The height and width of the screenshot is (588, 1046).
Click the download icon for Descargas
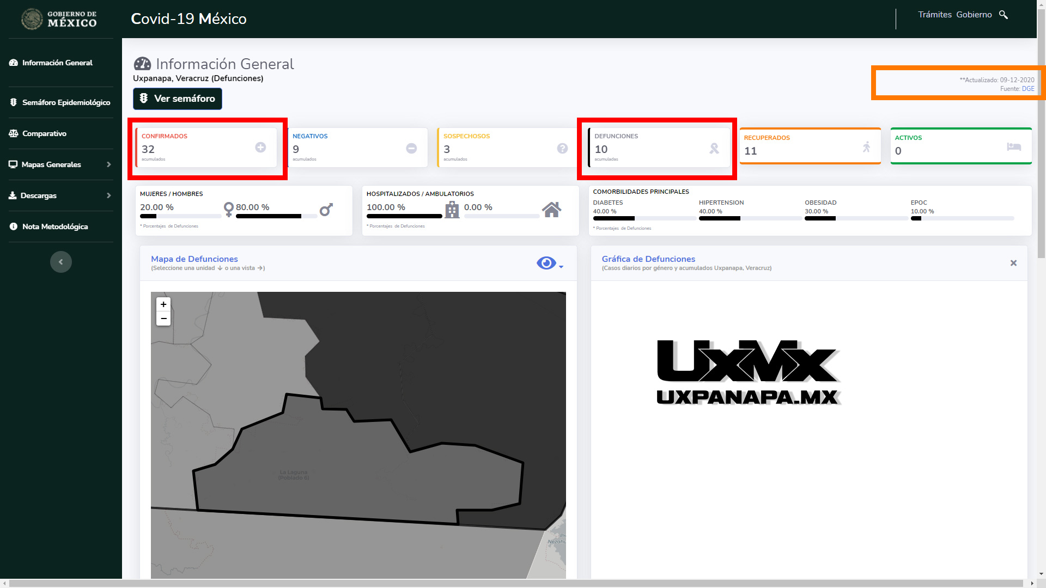pyautogui.click(x=13, y=195)
